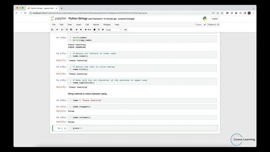Open the Extensions puzzle icon
Screen dimensions: 270x152
(236, 13)
